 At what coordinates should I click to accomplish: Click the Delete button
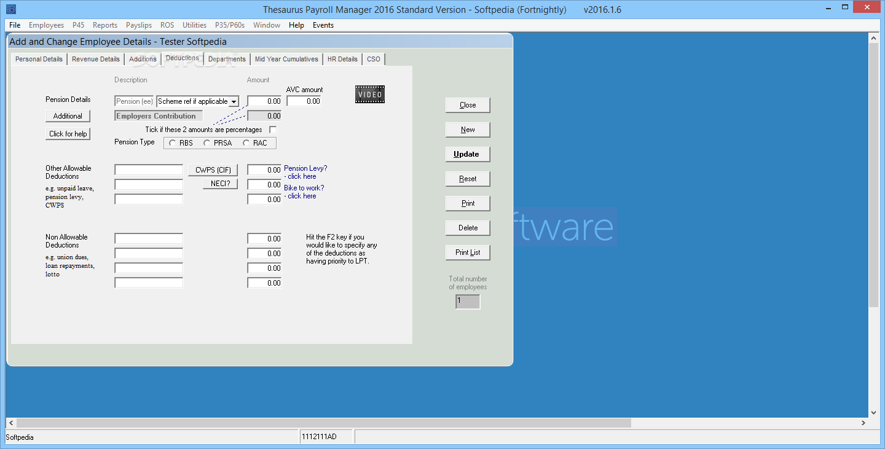(468, 228)
